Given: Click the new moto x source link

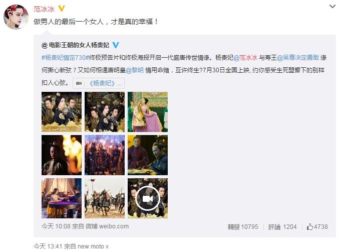Looking at the screenshot, I should point(93,246).
